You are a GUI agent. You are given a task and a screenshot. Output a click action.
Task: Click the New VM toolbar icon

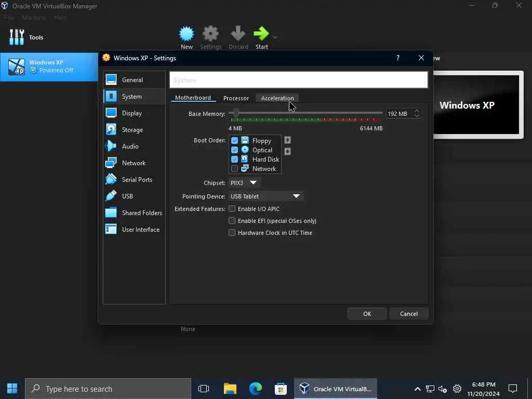(x=187, y=37)
